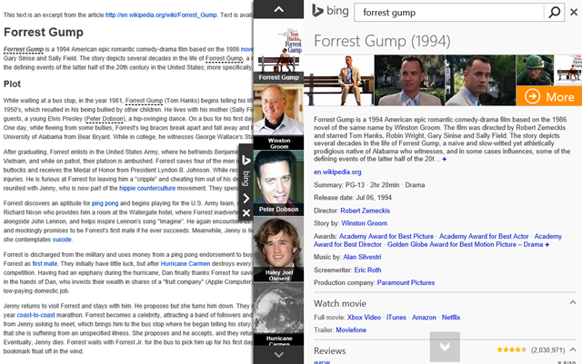Image resolution: width=582 pixels, height=364 pixels.
Task: Open the Robert Zemeckis director link
Action: (365, 211)
